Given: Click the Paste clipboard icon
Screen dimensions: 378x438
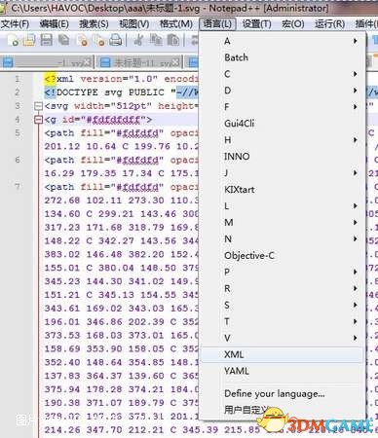Looking at the screenshot, I should (173, 40).
